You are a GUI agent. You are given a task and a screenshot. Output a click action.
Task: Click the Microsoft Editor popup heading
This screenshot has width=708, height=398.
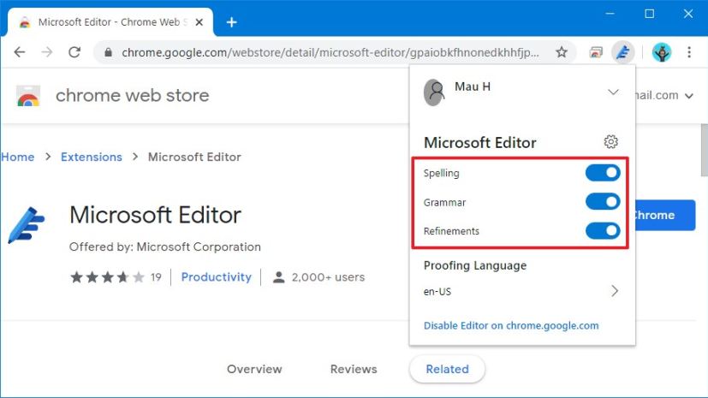coord(480,143)
